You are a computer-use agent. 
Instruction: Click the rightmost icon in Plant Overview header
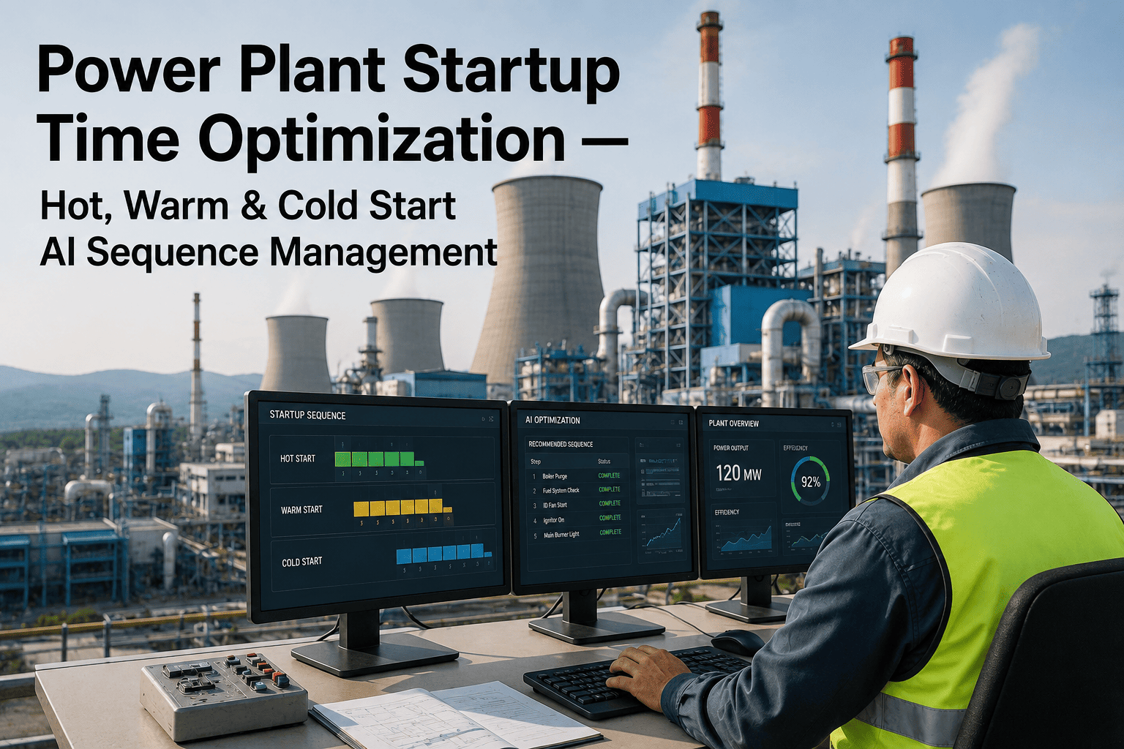[x=839, y=425]
